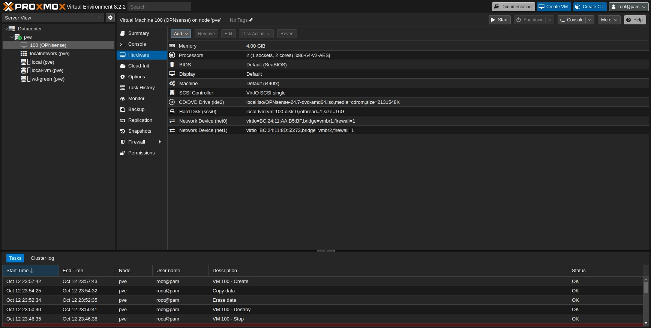
Task: Open the Console options arrow
Action: (x=590, y=20)
